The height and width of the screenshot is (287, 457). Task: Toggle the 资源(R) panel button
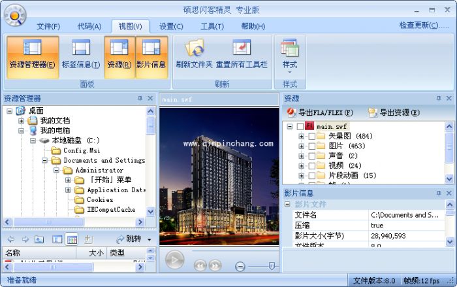(x=119, y=58)
